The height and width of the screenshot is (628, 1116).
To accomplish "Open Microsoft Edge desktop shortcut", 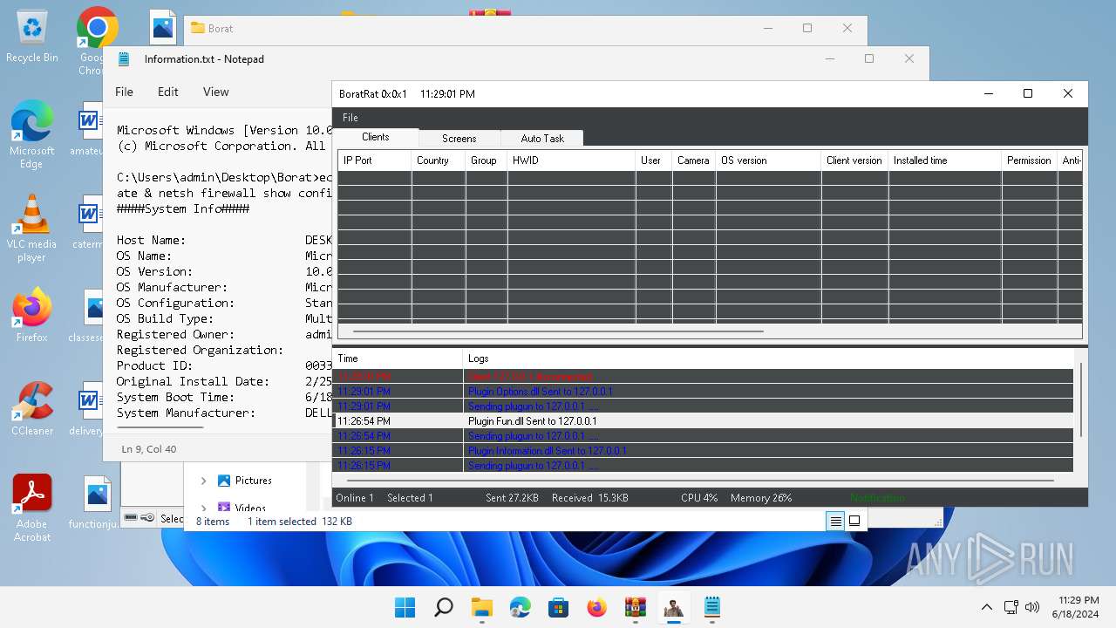I will click(x=32, y=135).
